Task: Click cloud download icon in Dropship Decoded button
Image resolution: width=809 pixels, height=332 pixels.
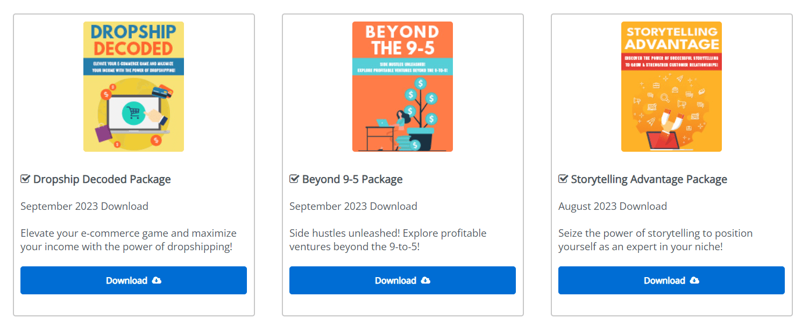Action: click(x=157, y=280)
